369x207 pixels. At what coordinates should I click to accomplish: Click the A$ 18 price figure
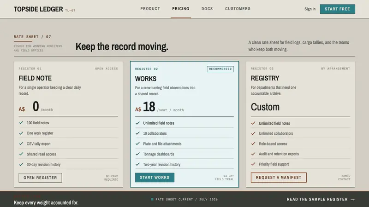[145, 107]
